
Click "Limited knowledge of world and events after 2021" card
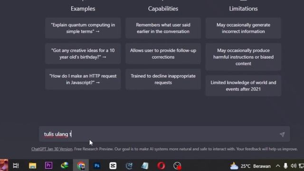pos(243,86)
